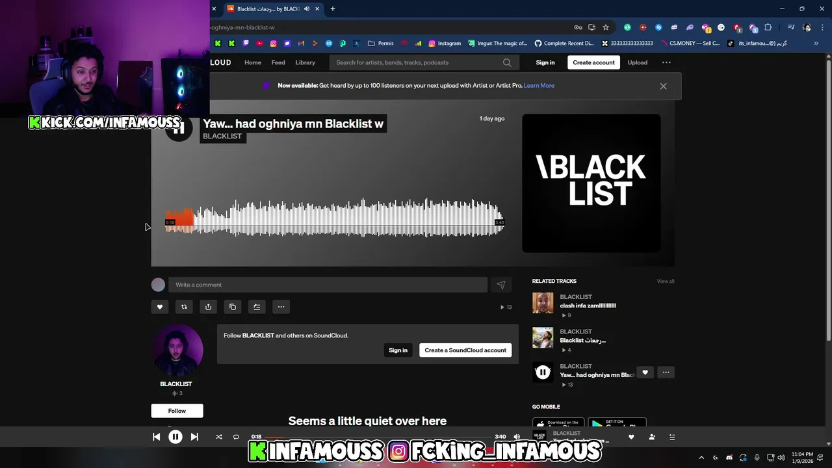Open the More options under the comment box

click(281, 307)
